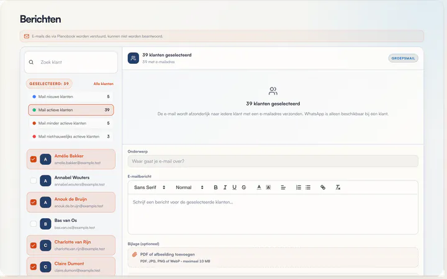Click the email annabel.wouters@example.test
Viewport: 447px width, 279px height.
click(x=79, y=185)
